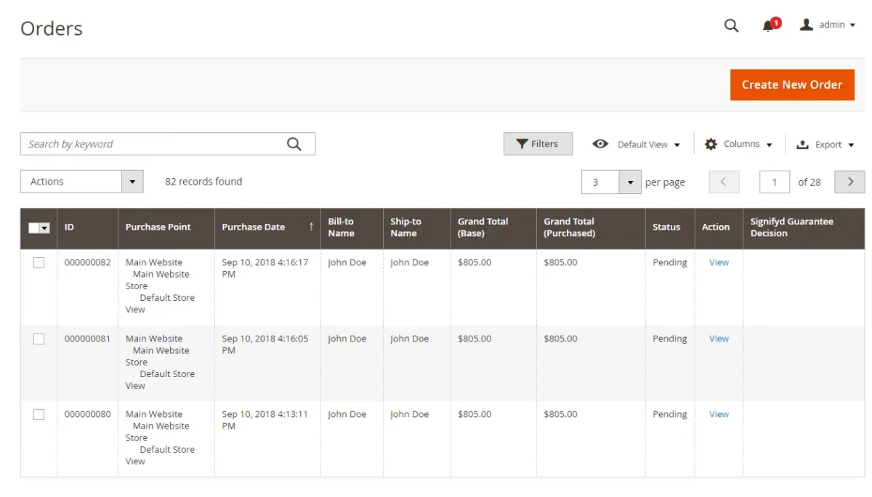Click magnifier icon in keyword search box
Viewport: 872px width, 497px height.
tap(294, 144)
